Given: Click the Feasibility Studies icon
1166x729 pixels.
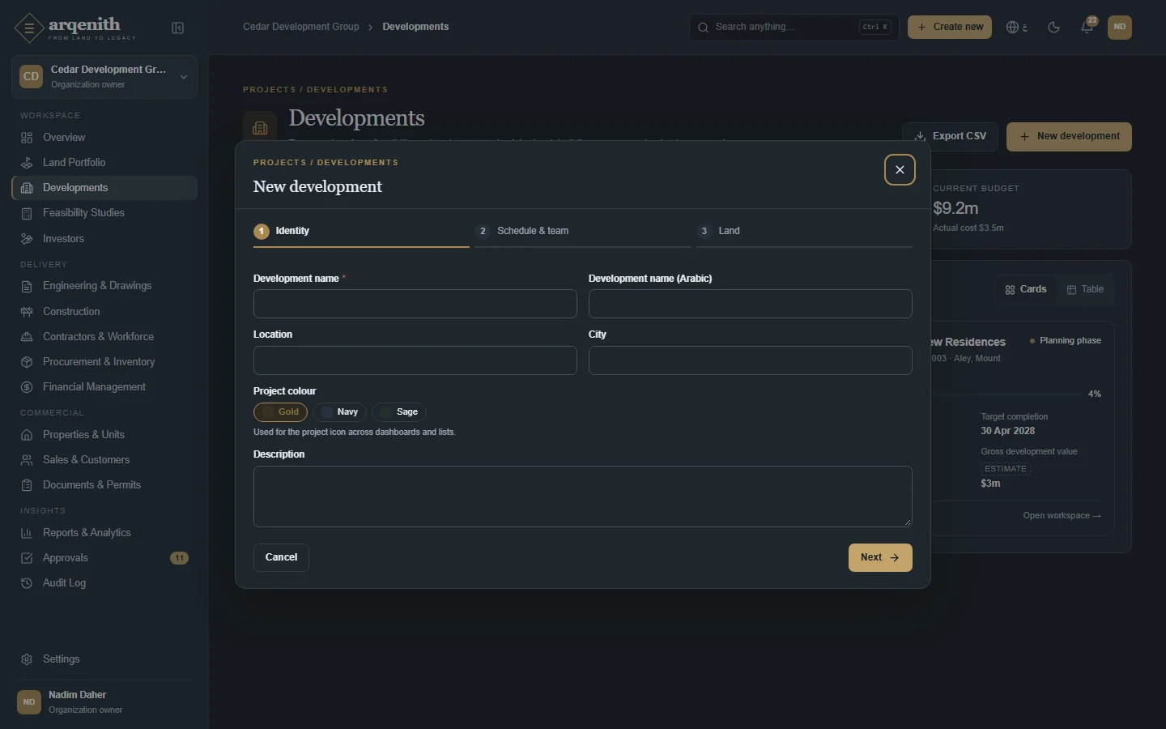Looking at the screenshot, I should click(27, 213).
